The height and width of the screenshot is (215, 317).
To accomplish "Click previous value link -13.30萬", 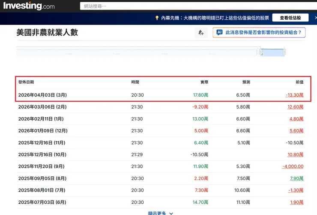I will tap(295, 95).
